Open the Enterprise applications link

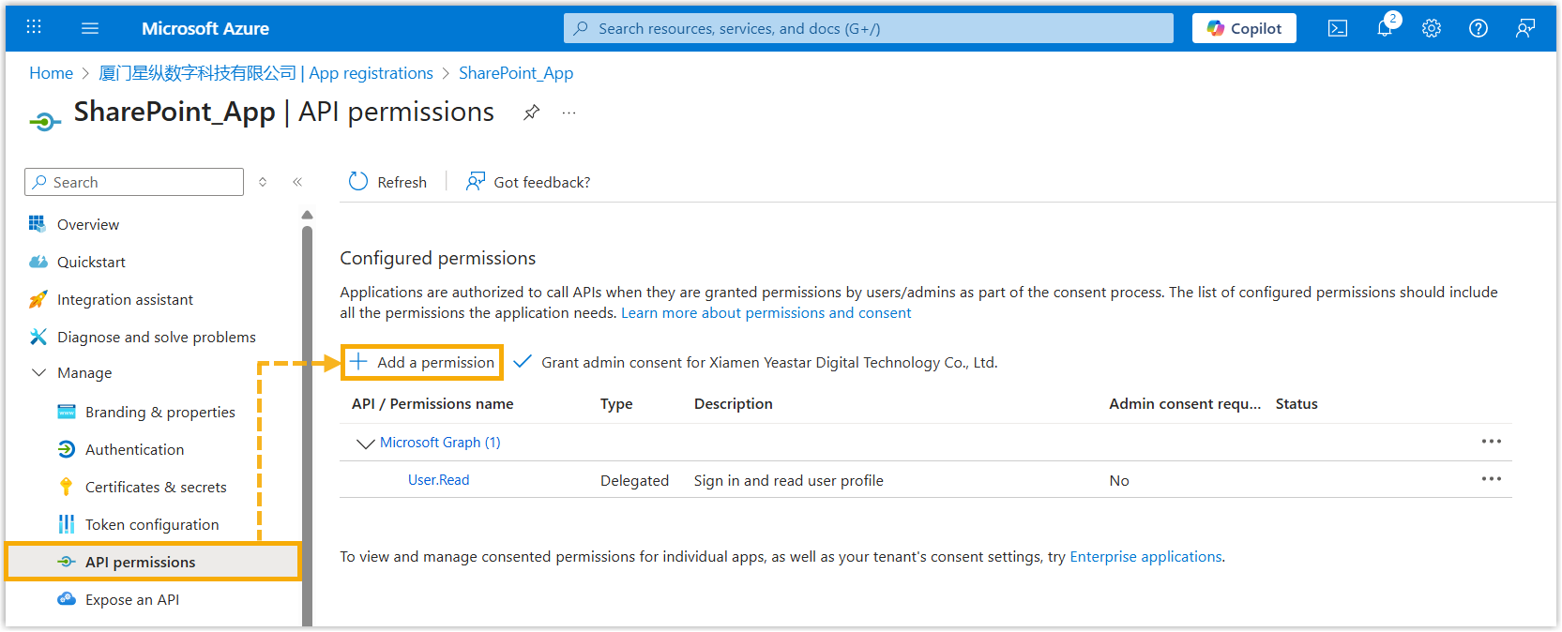[x=1145, y=556]
